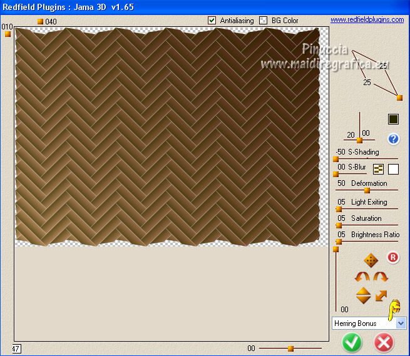The image size is (410, 356).
Task: Toggle the BG Color checkbox
Action: tap(263, 21)
